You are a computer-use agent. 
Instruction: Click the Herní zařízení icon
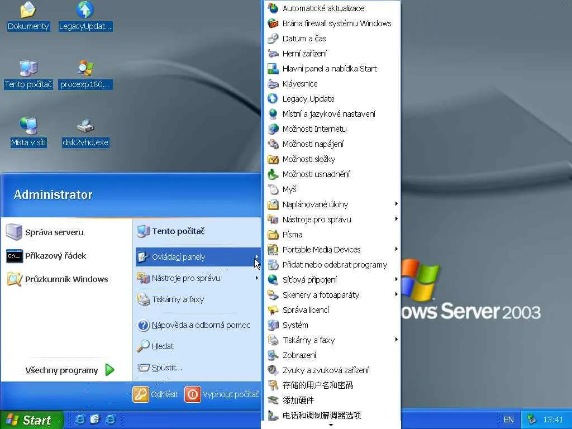pos(273,54)
